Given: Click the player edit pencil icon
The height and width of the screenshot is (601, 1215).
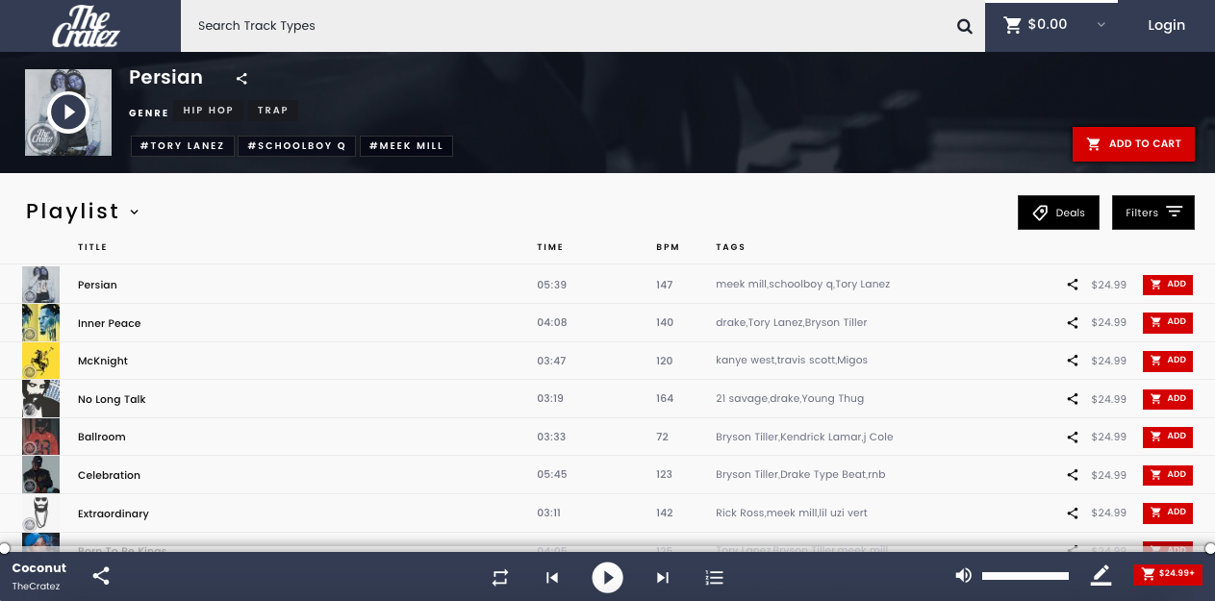Looking at the screenshot, I should (1101, 576).
